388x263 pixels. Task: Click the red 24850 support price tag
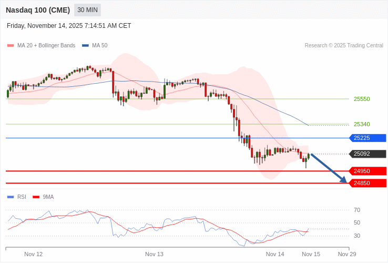(367, 183)
